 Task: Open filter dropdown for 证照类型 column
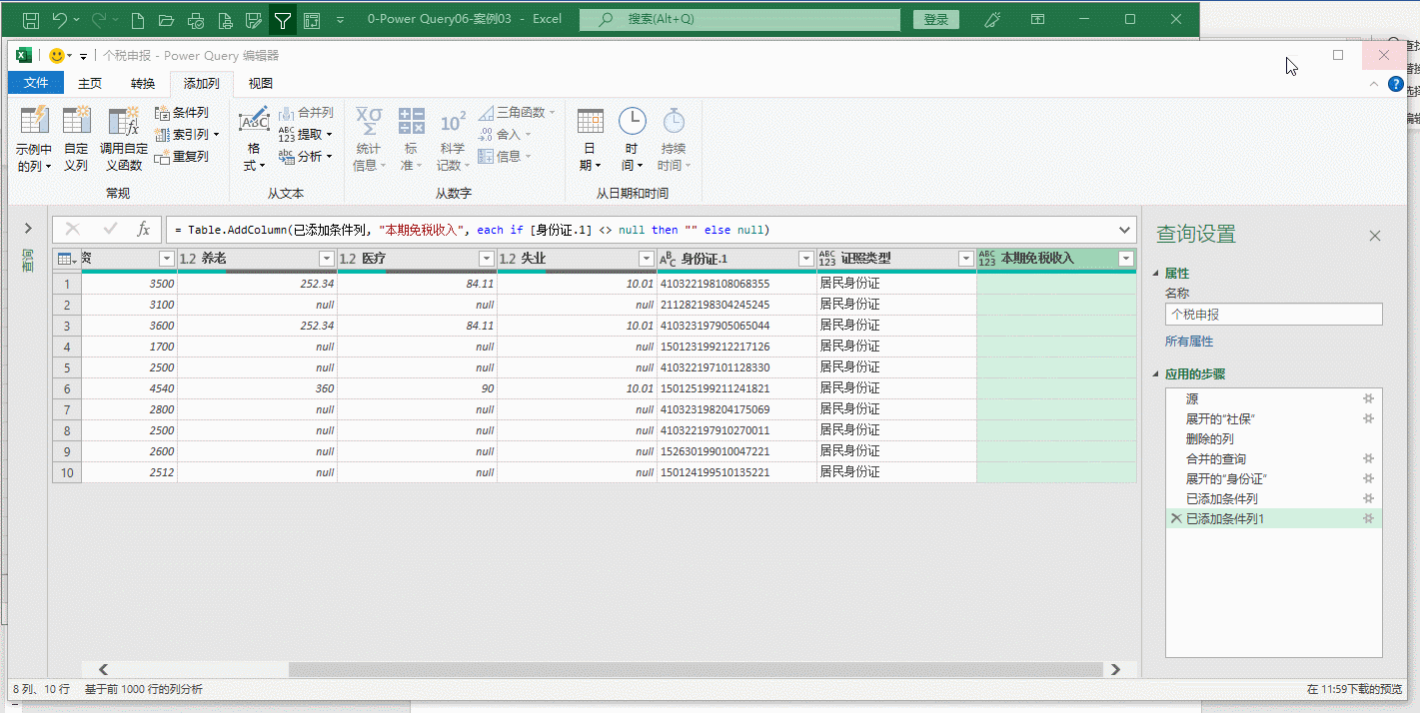click(965, 259)
